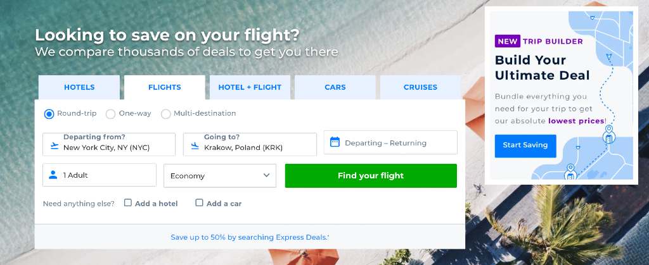
Task: Click the going-to airplane icon
Action: 195,145
